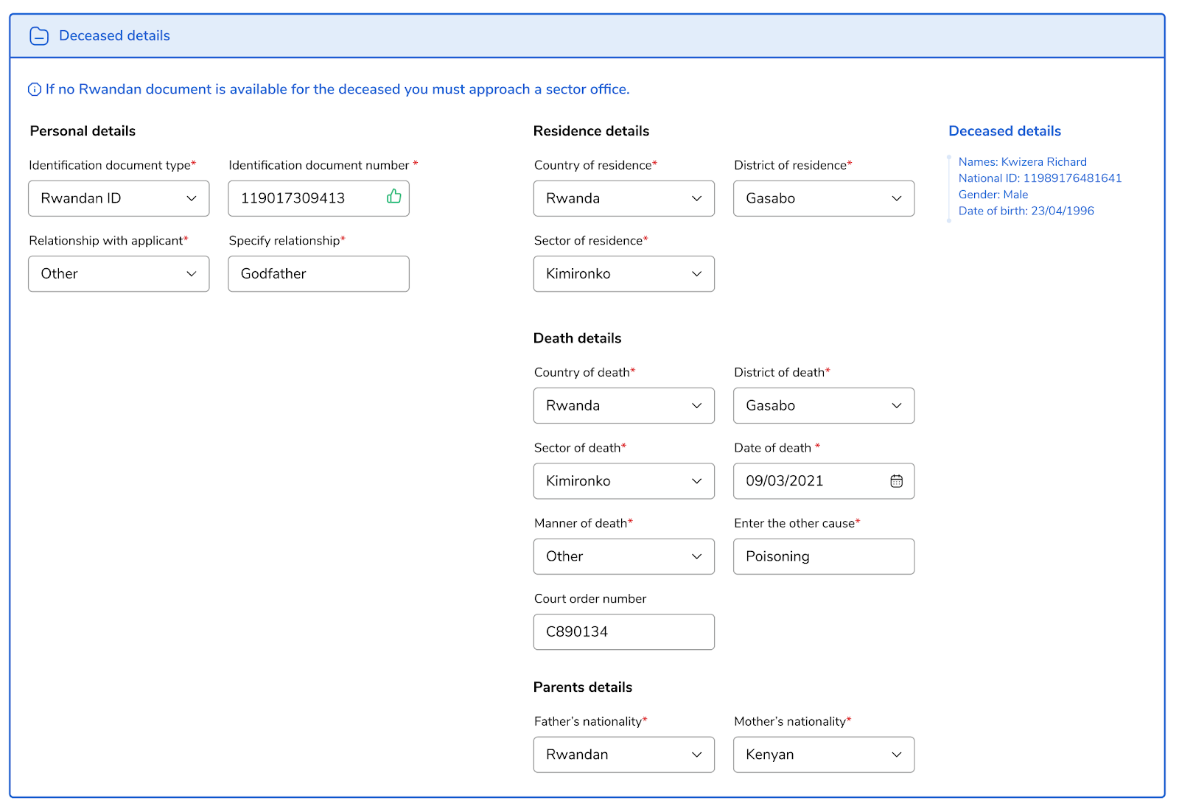The width and height of the screenshot is (1179, 809).
Task: Open Father's nationality dropdown
Action: click(x=624, y=754)
